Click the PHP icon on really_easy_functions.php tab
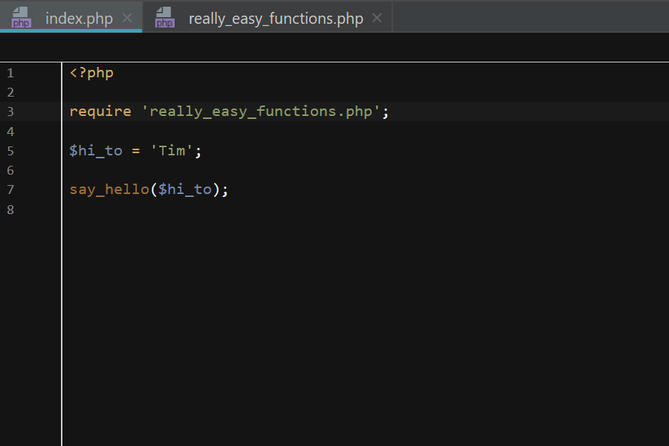This screenshot has width=669, height=446. pyautogui.click(x=164, y=17)
